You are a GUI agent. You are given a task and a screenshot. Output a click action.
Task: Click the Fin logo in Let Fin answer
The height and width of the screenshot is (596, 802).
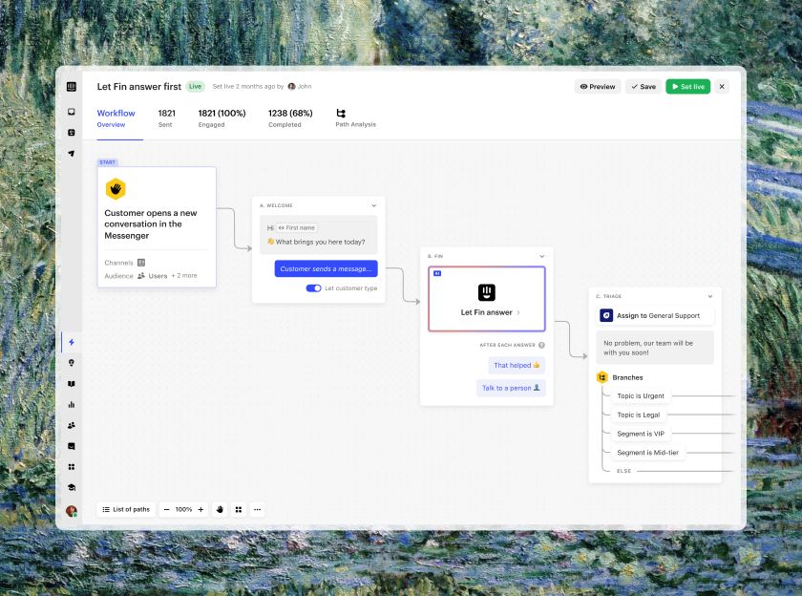pos(486,292)
